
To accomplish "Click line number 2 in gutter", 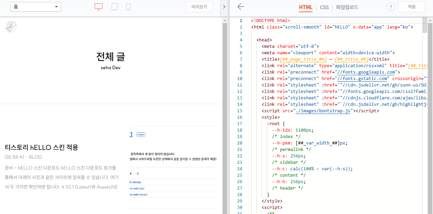I will [x=241, y=27].
